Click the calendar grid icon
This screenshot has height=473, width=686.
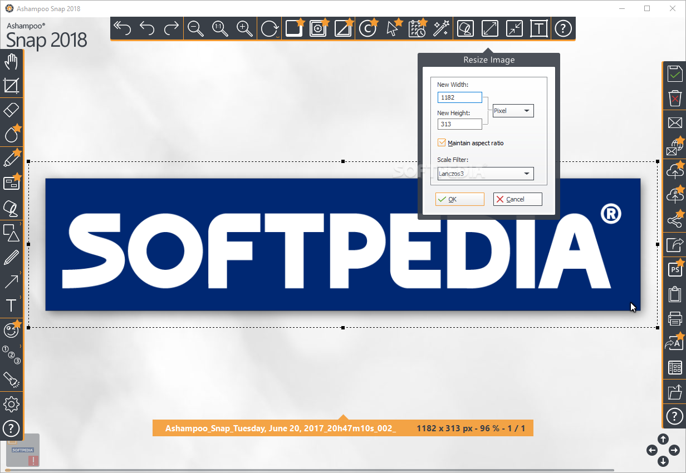tap(675, 368)
